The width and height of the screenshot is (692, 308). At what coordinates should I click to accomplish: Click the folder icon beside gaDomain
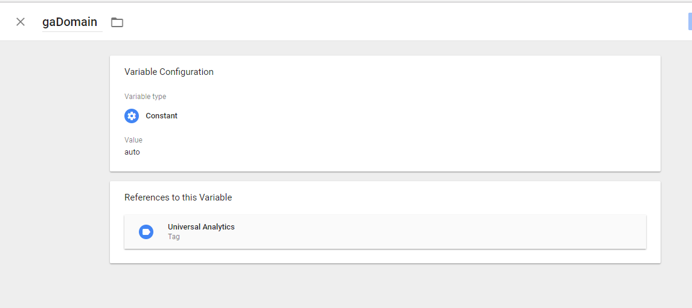click(x=117, y=22)
